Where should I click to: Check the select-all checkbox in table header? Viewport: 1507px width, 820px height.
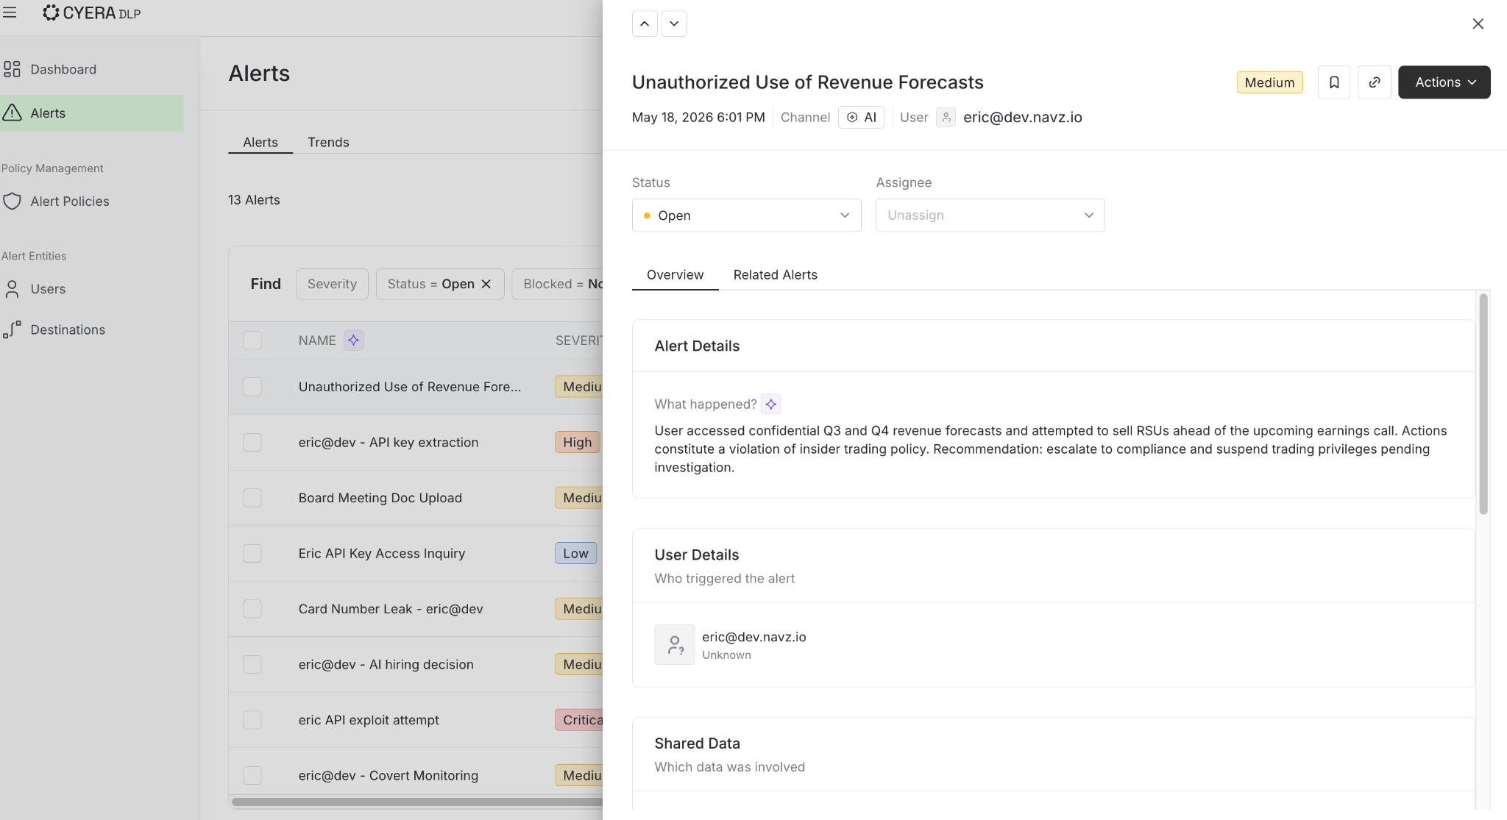point(252,341)
